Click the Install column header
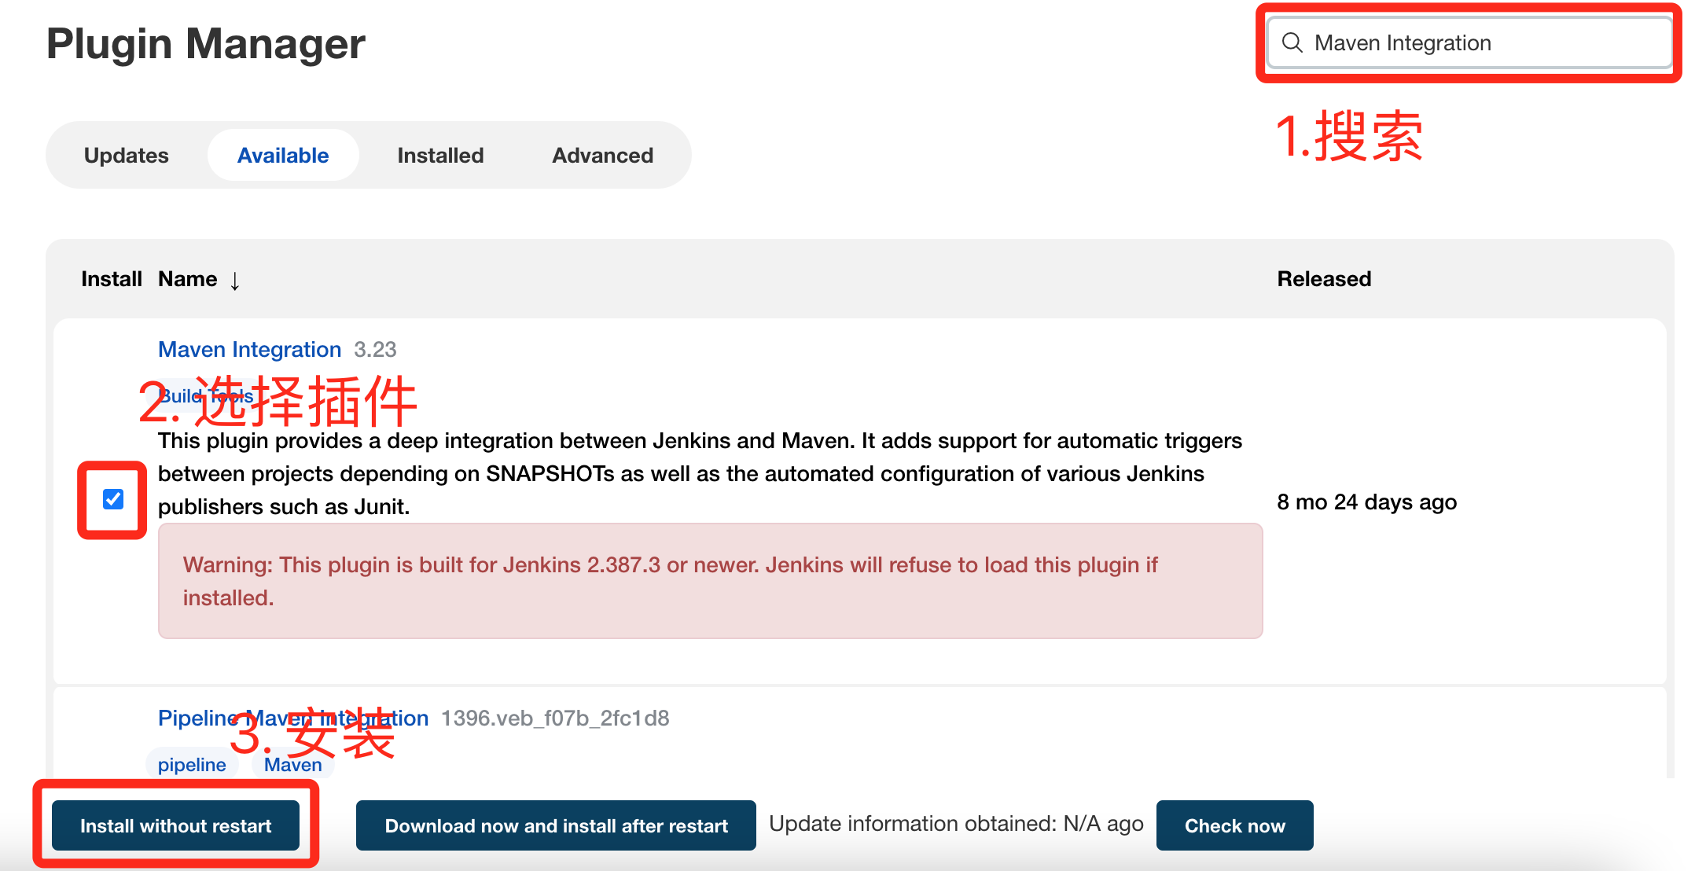 coord(111,279)
